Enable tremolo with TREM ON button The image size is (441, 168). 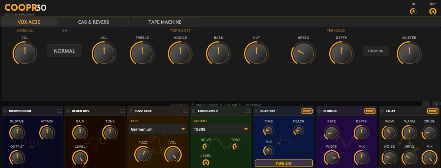point(375,51)
